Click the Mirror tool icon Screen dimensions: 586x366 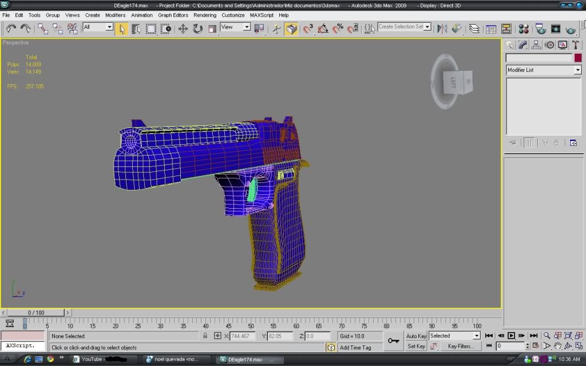pos(442,28)
